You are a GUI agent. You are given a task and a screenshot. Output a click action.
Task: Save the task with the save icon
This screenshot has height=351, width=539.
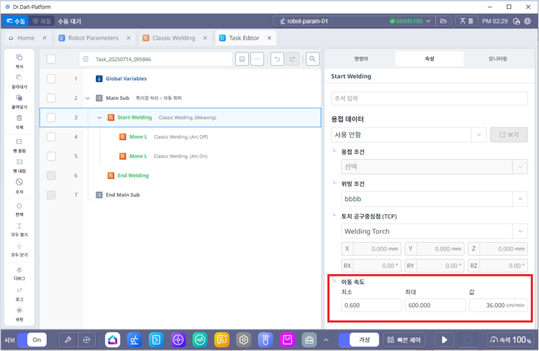tap(241, 59)
